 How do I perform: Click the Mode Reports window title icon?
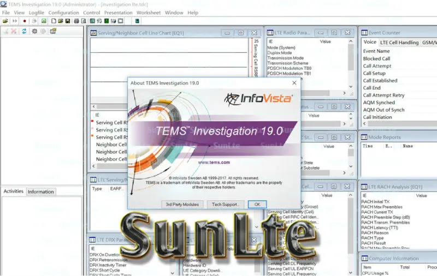click(364, 137)
